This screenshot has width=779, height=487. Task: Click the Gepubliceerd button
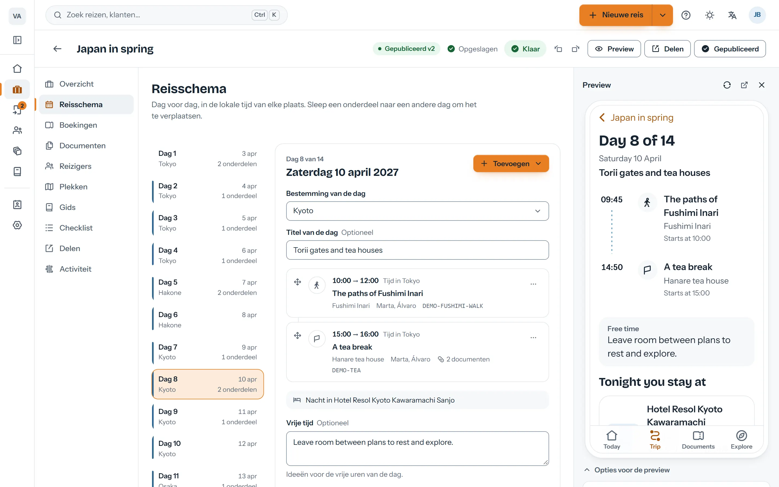pyautogui.click(x=730, y=49)
